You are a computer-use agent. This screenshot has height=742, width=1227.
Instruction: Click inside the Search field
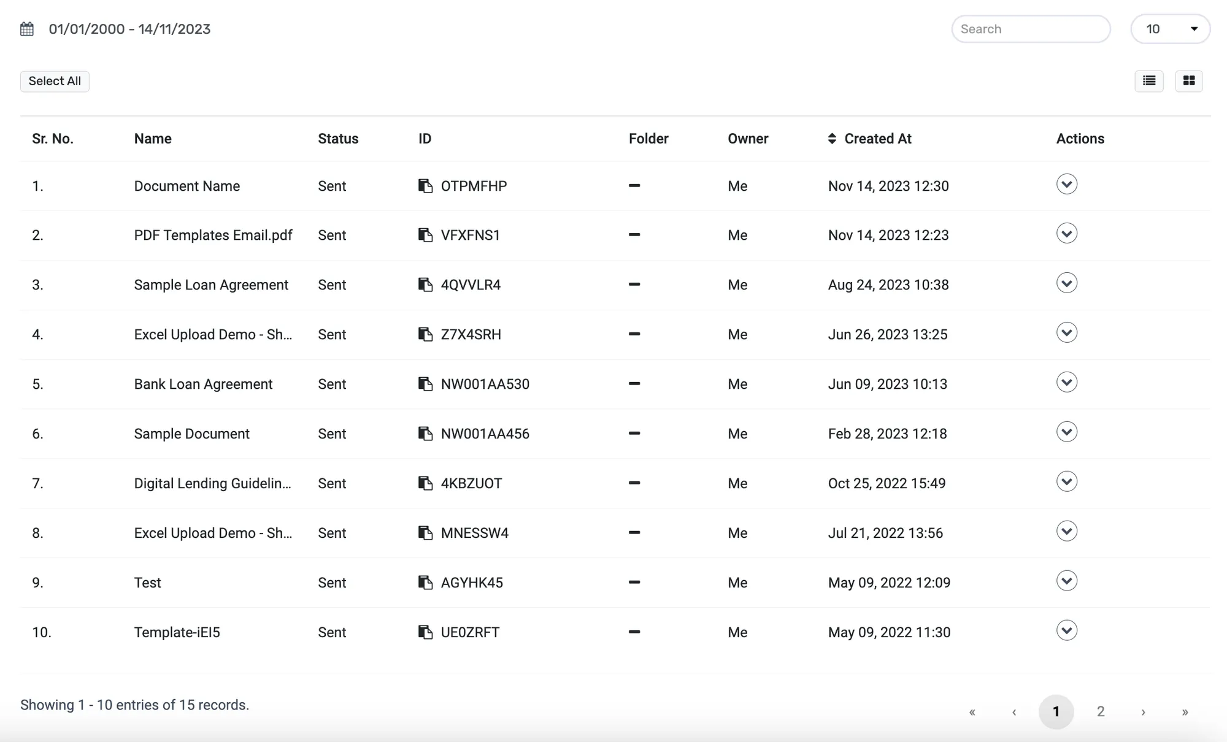1031,28
